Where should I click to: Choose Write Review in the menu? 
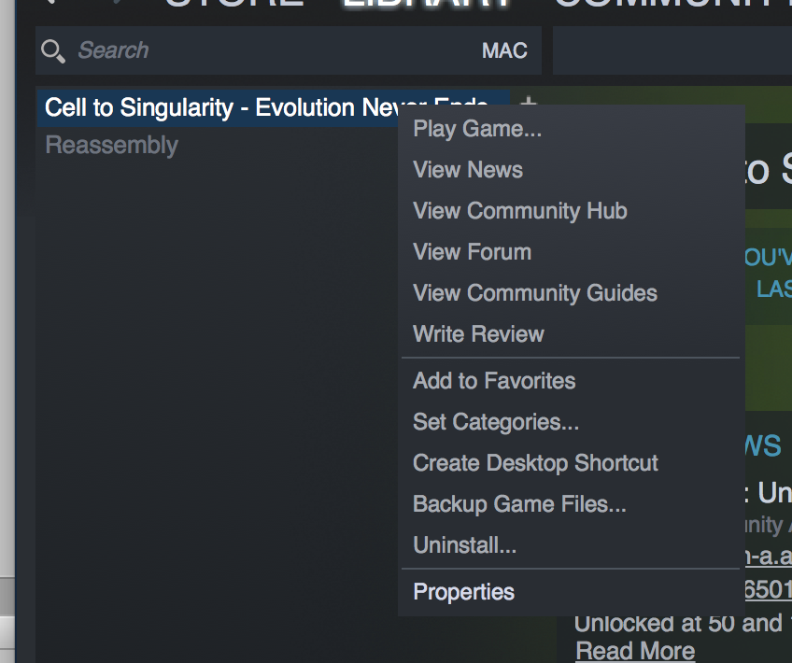coord(478,334)
